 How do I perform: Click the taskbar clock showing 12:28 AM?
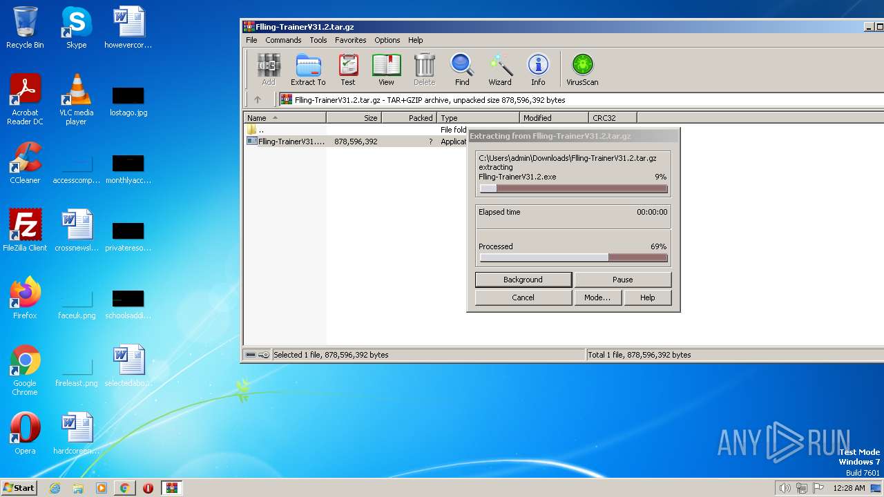click(849, 488)
